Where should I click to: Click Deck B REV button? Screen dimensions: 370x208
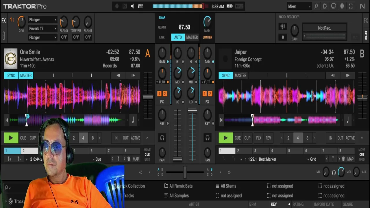(268, 138)
